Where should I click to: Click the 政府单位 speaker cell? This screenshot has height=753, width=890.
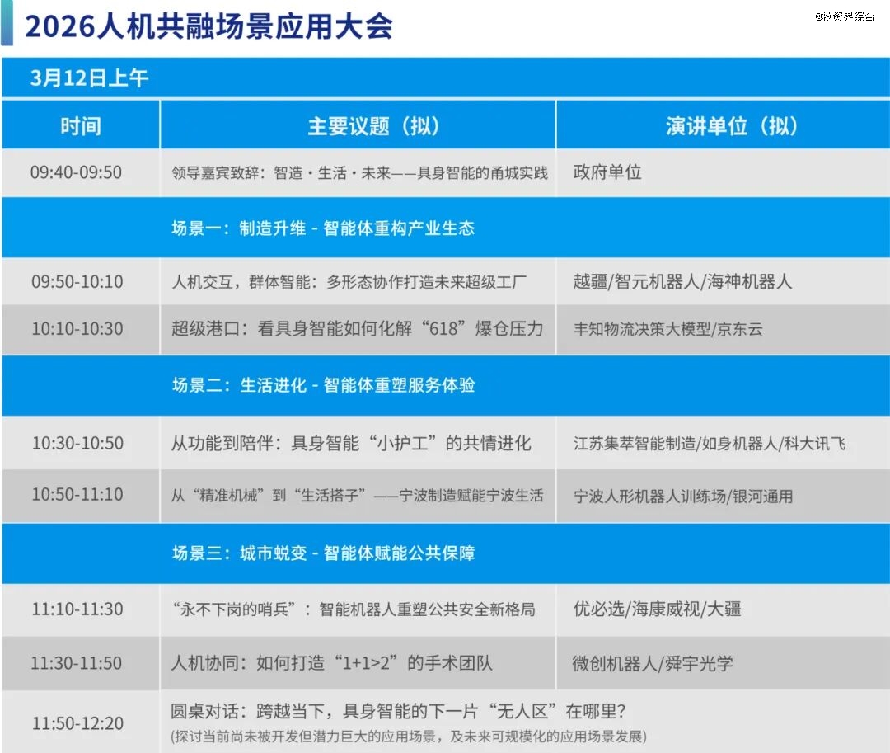[607, 172]
